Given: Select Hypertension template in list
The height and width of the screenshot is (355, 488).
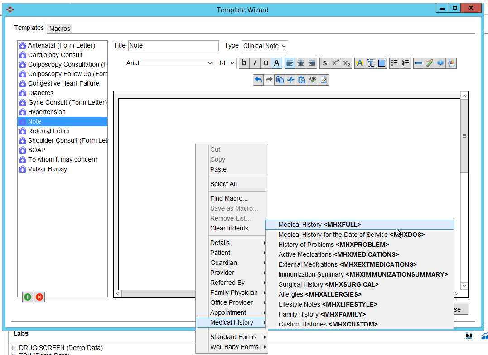Looking at the screenshot, I should 47,112.
